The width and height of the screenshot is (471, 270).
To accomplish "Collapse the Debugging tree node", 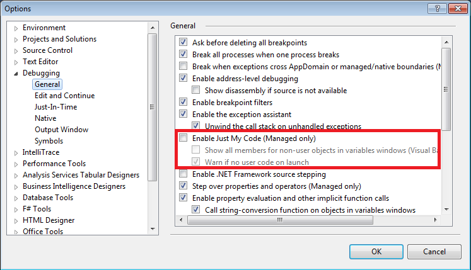I will (16, 74).
